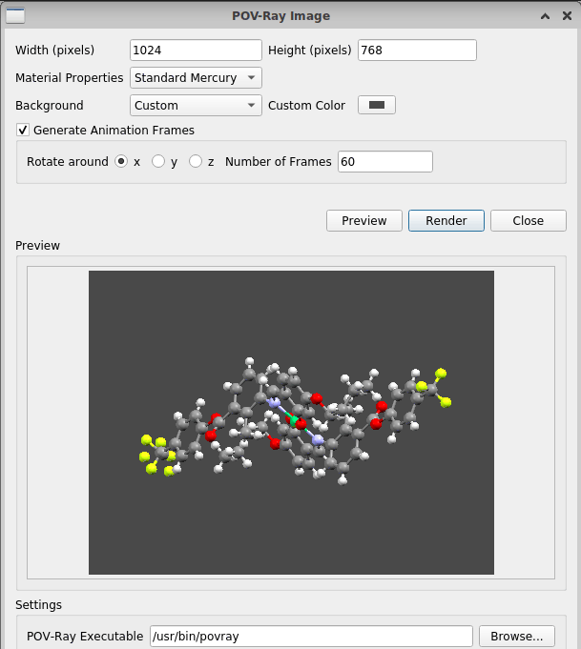Image resolution: width=581 pixels, height=649 pixels.
Task: Click the molecule preview image
Action: click(x=291, y=422)
